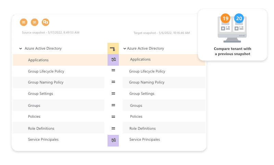Click the orange 19 snapshot badge
This screenshot has height=165, width=274.
225,18
